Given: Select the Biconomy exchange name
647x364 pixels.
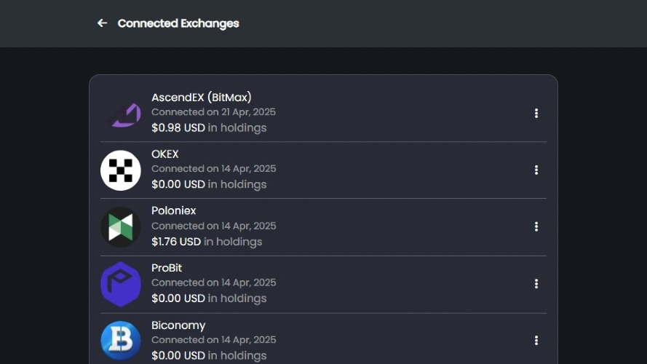Looking at the screenshot, I should coord(178,325).
